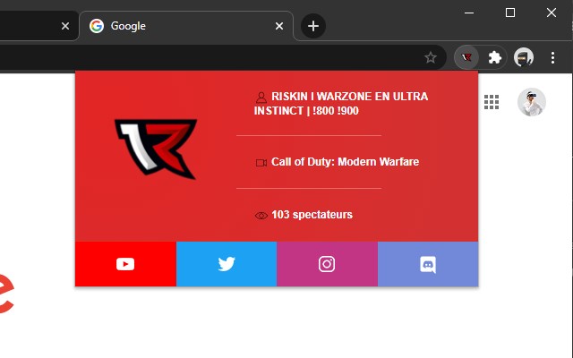Open the Twitter social link
The width and height of the screenshot is (573, 358).
click(227, 264)
